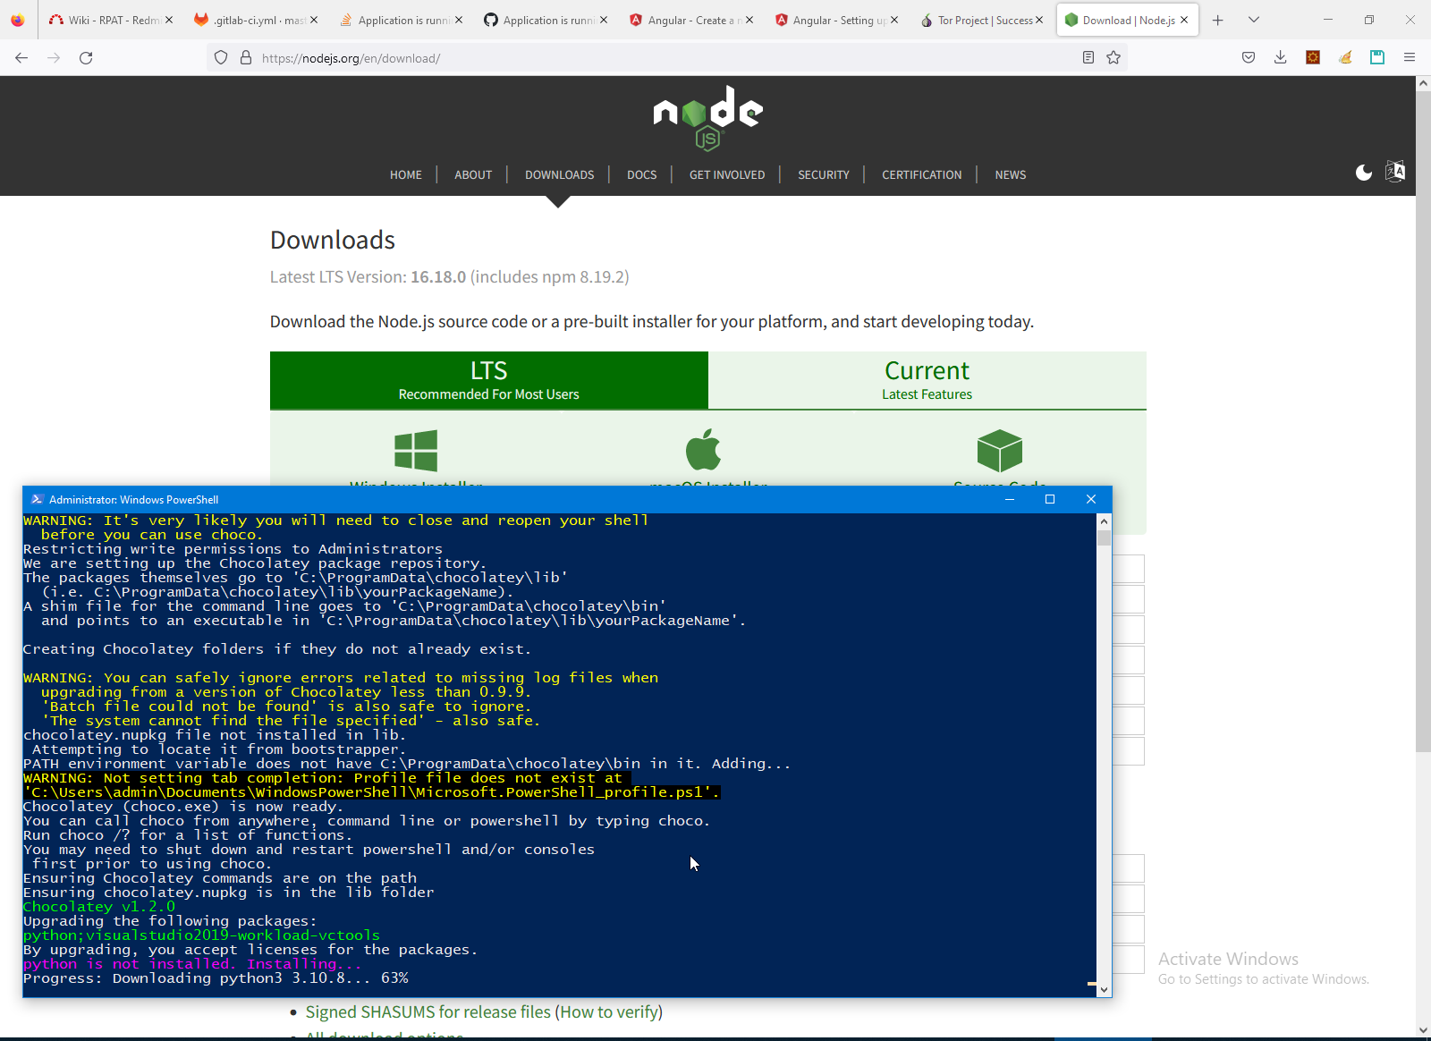1431x1041 pixels.
Task: Open Firefox View icon left of the tabs
Action: tap(18, 20)
